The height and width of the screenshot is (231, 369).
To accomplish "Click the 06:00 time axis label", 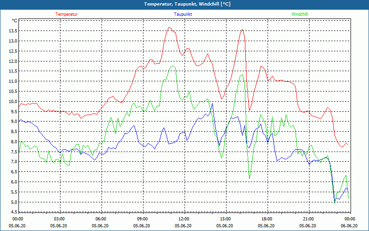I will pos(100,219).
